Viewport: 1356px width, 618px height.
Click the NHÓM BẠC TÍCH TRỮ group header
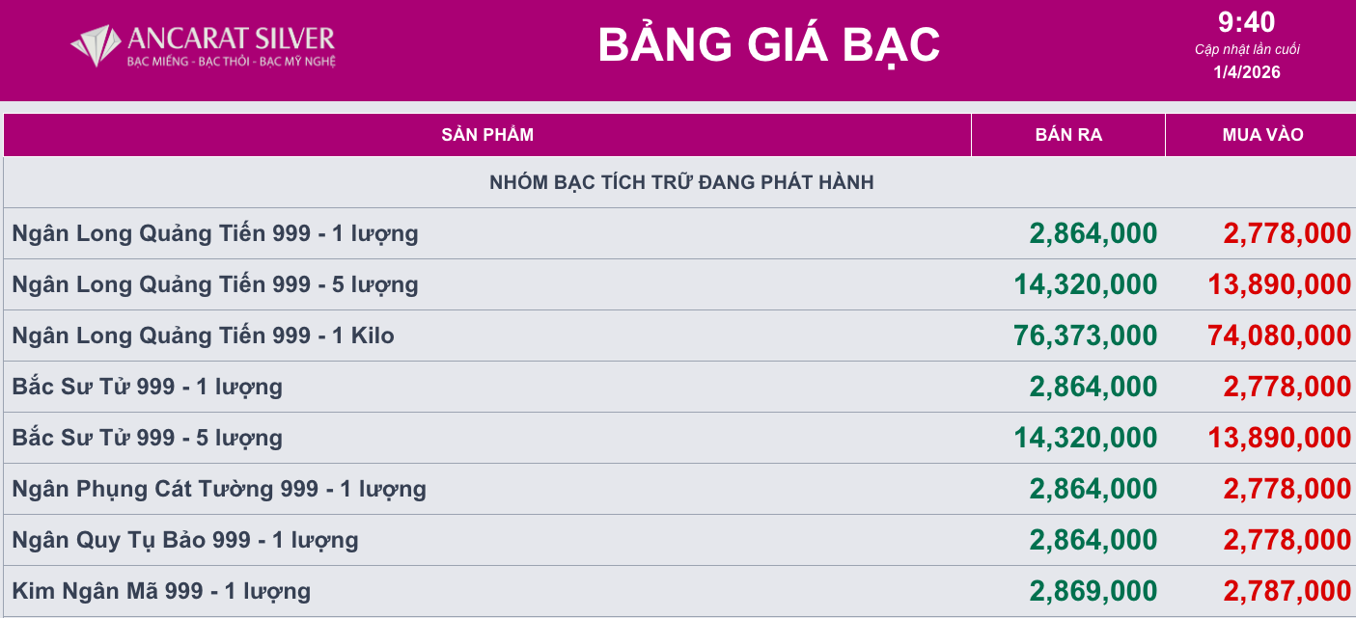click(x=681, y=182)
